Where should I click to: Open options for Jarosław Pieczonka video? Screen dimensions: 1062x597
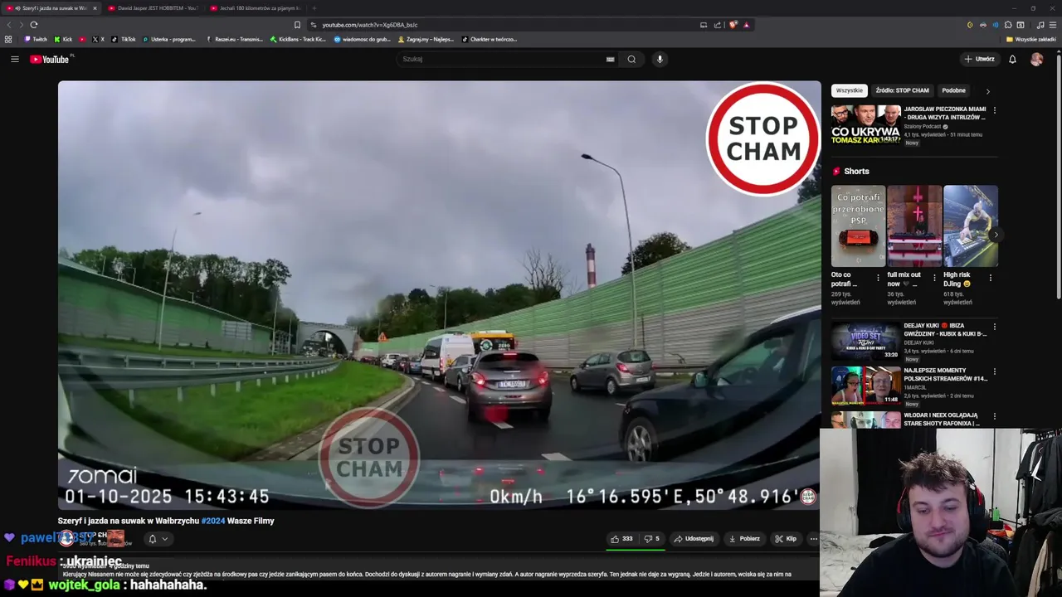pyautogui.click(x=994, y=110)
